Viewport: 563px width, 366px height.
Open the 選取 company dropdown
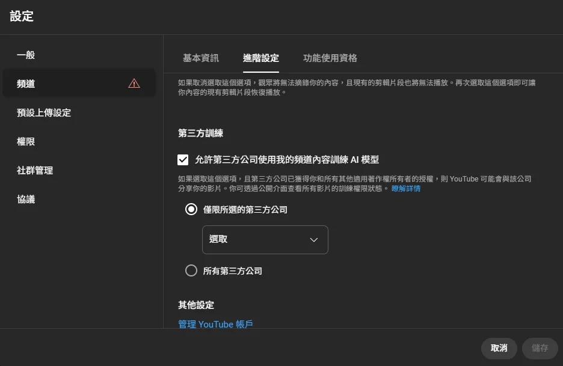[265, 240]
